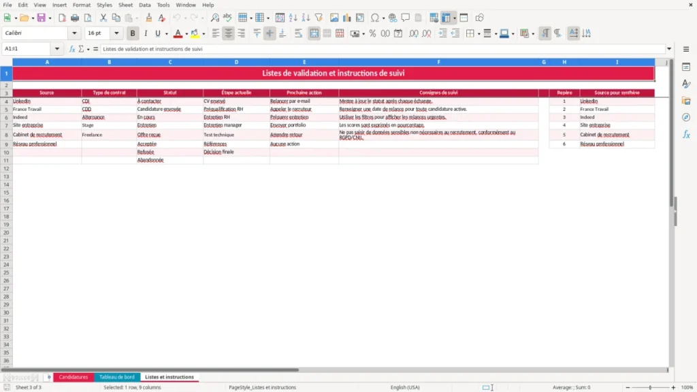Click the Merge and Center Cells icon
The height and width of the screenshot is (392, 697).
314,33
